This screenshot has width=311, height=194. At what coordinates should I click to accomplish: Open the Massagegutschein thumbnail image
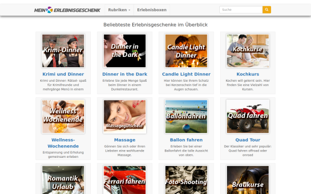tap(125, 116)
